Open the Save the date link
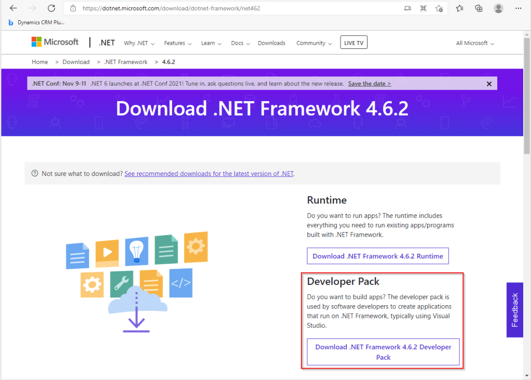 coord(369,84)
